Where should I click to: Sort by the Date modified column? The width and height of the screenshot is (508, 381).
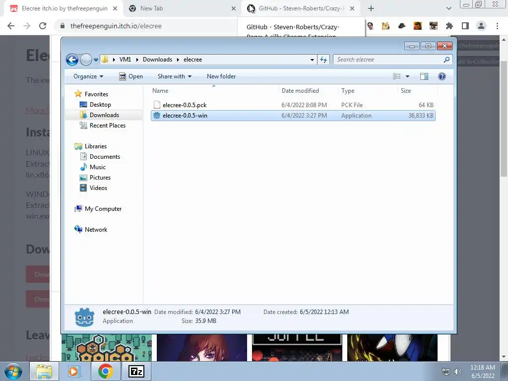[308, 91]
